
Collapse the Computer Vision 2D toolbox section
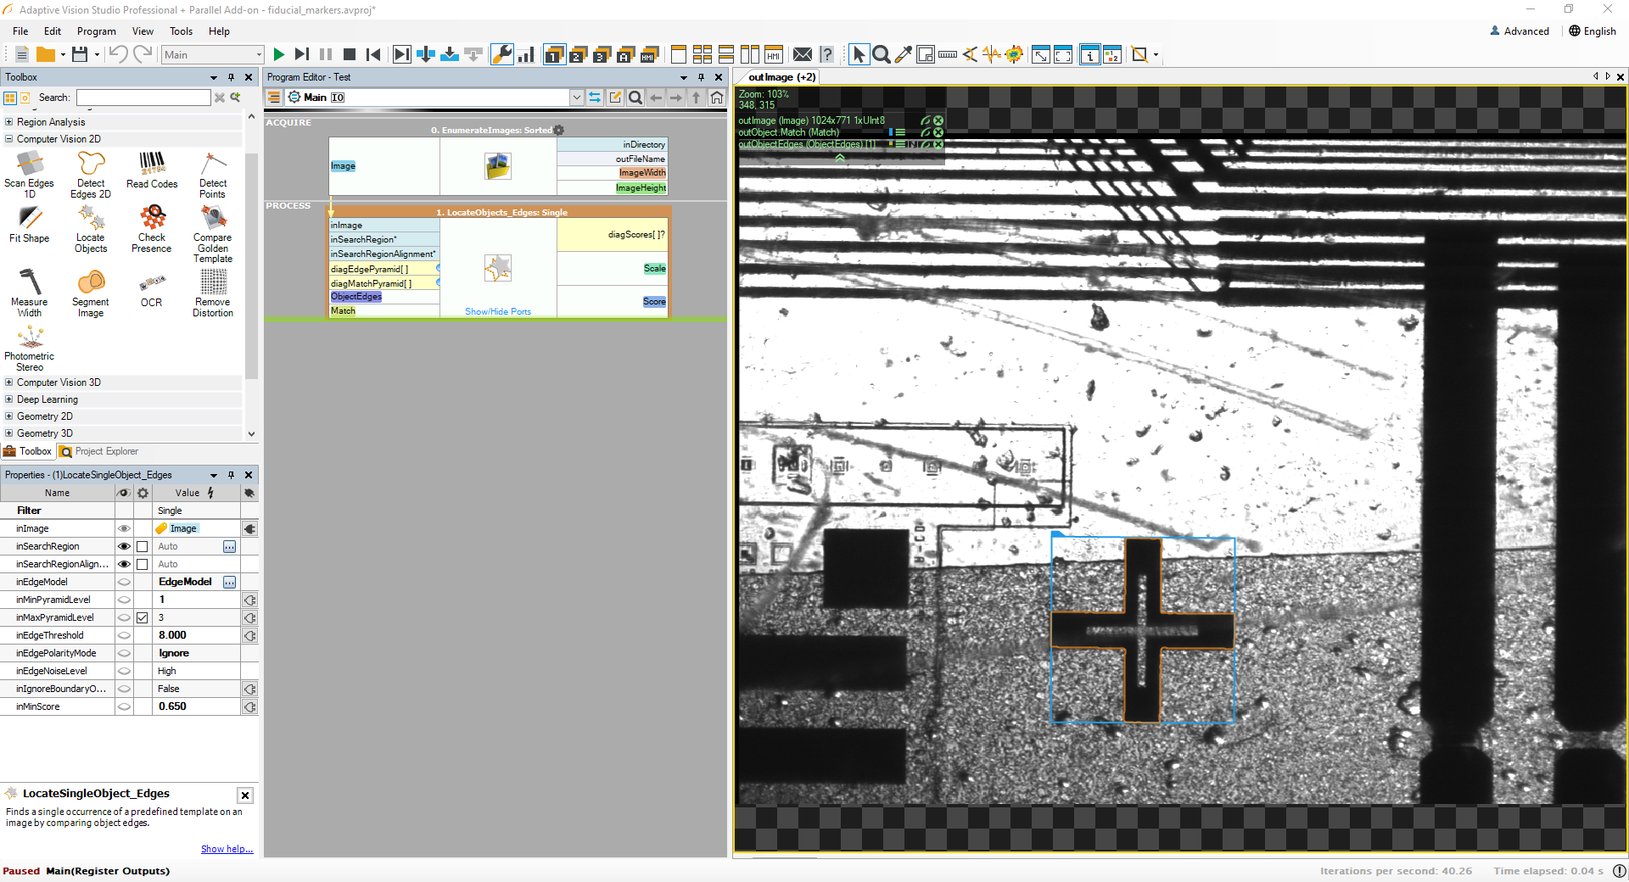click(8, 139)
